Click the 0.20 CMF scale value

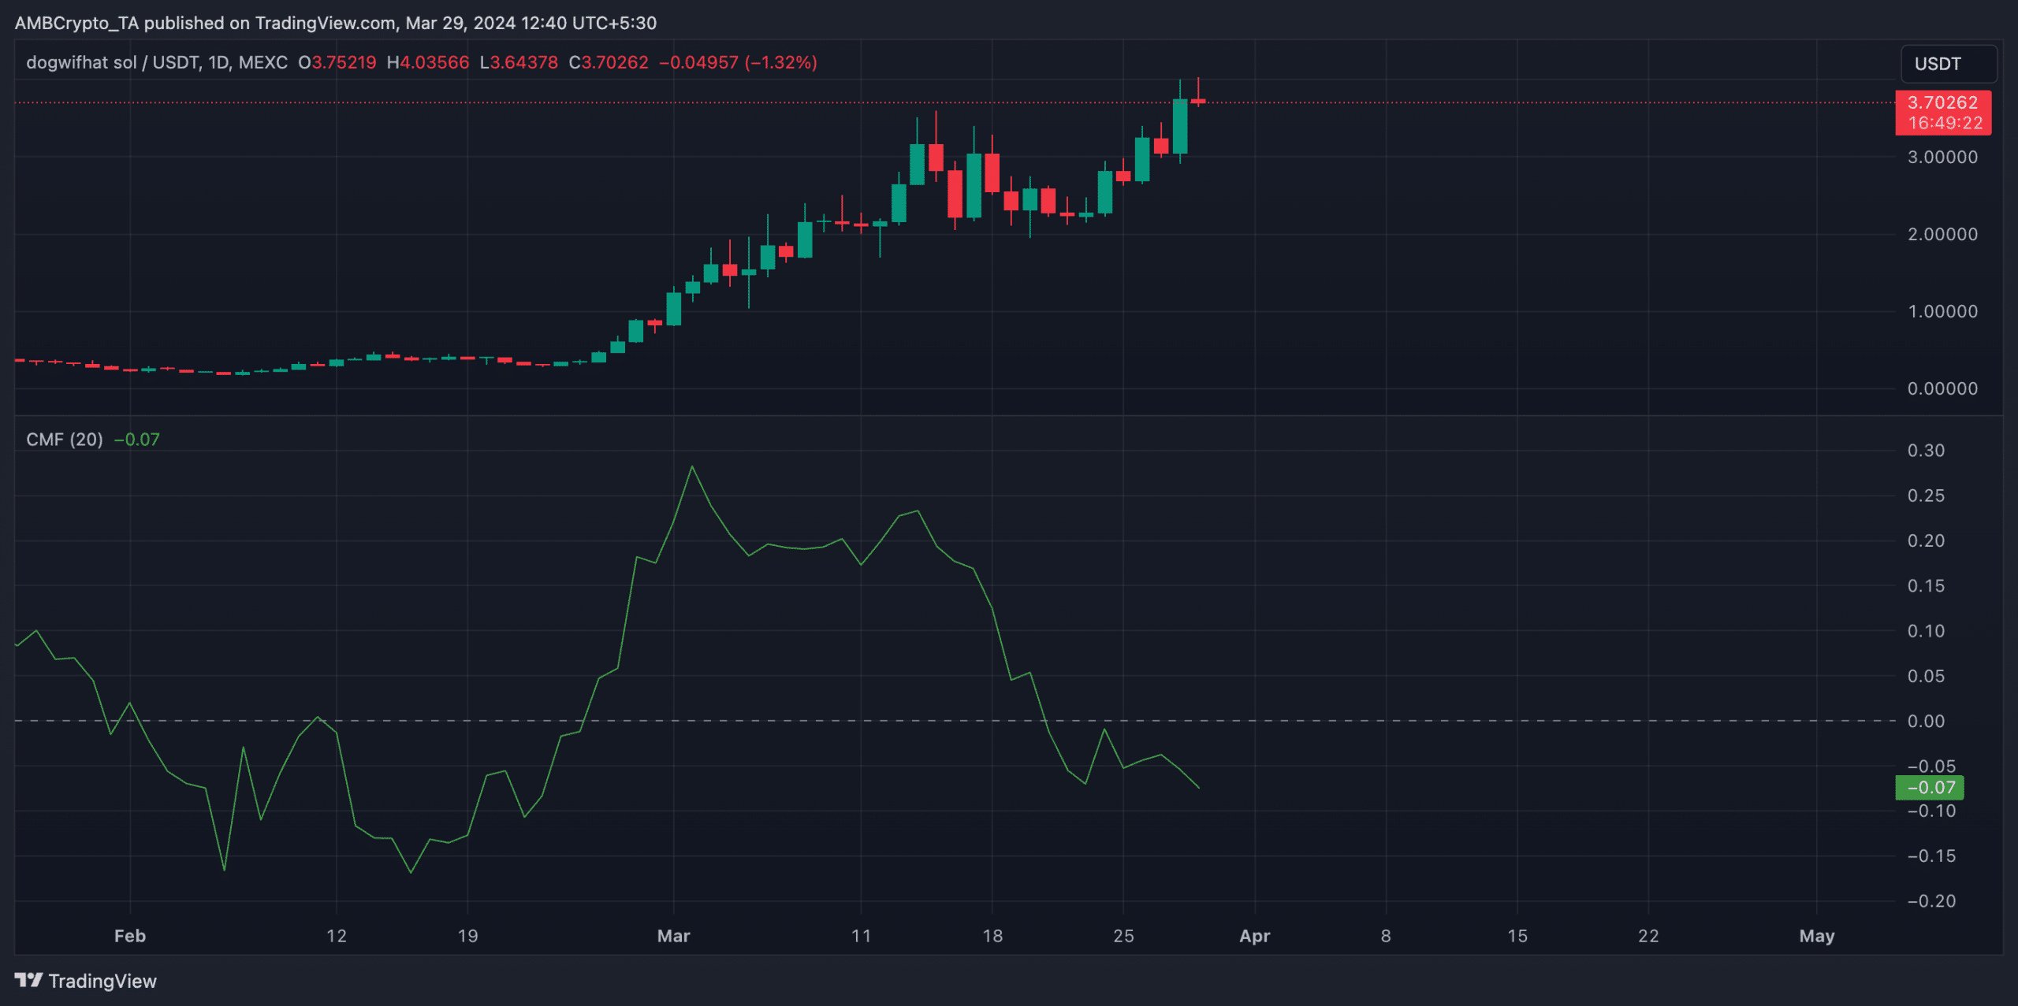(x=1926, y=541)
